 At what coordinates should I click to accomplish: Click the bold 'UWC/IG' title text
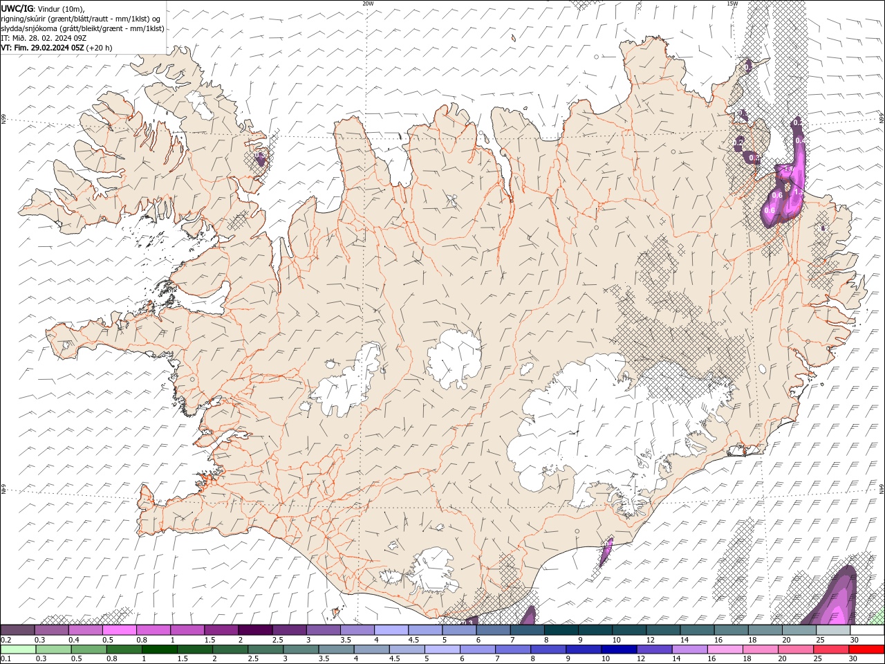click(x=18, y=8)
